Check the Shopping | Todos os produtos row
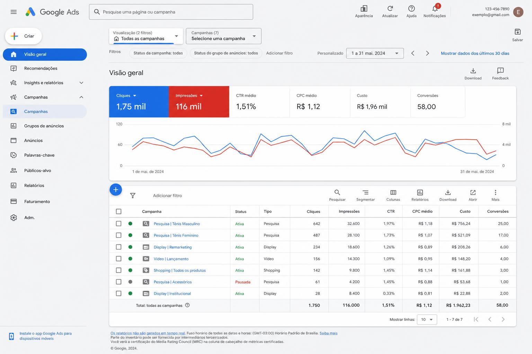Screen dimensions: 532x354 pyautogui.click(x=118, y=270)
